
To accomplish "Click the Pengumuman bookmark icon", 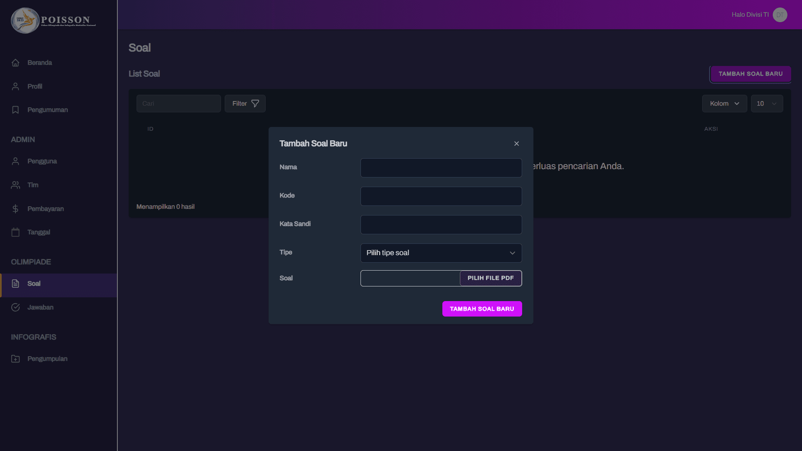I will 15,110.
